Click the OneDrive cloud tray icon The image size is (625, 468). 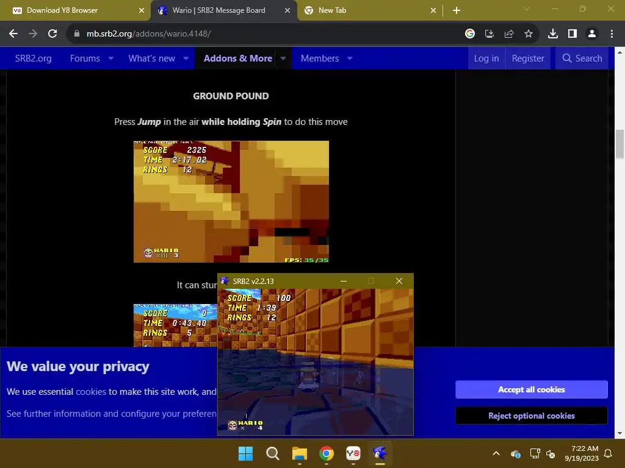[x=515, y=453]
